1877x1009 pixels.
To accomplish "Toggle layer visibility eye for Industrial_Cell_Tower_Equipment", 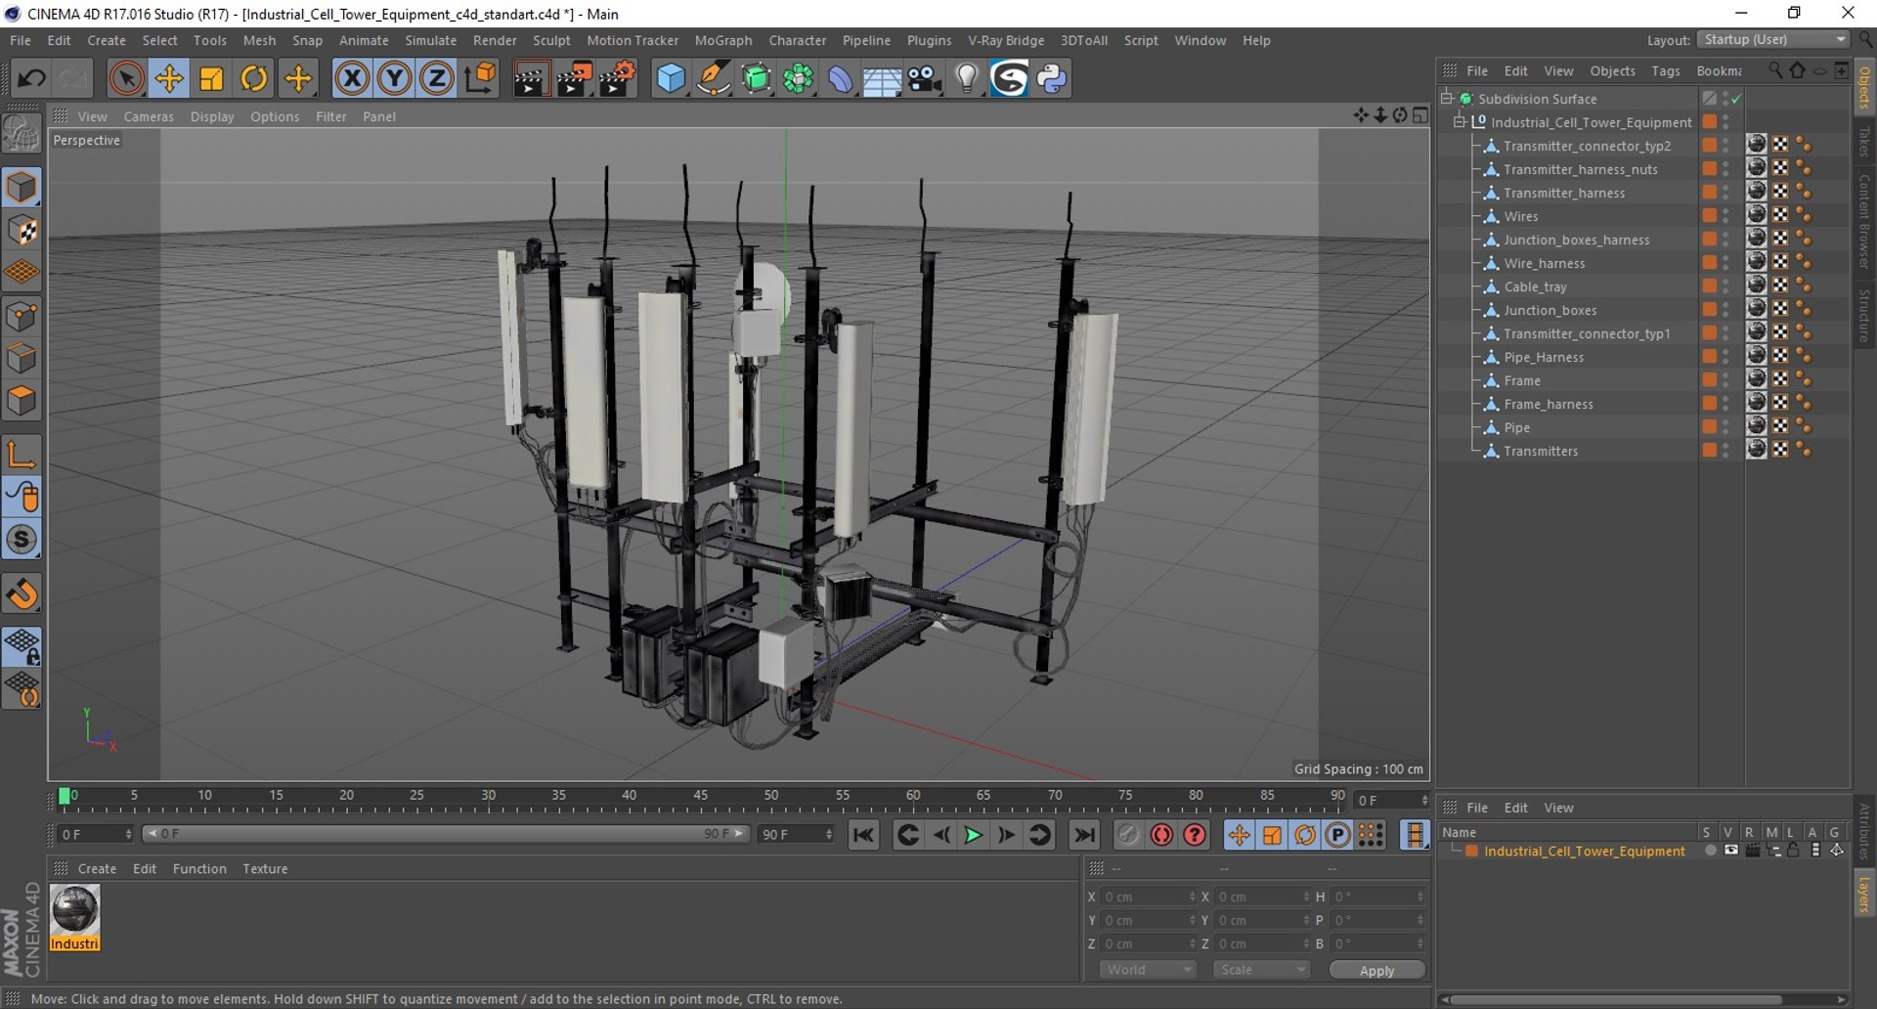I will (1730, 851).
